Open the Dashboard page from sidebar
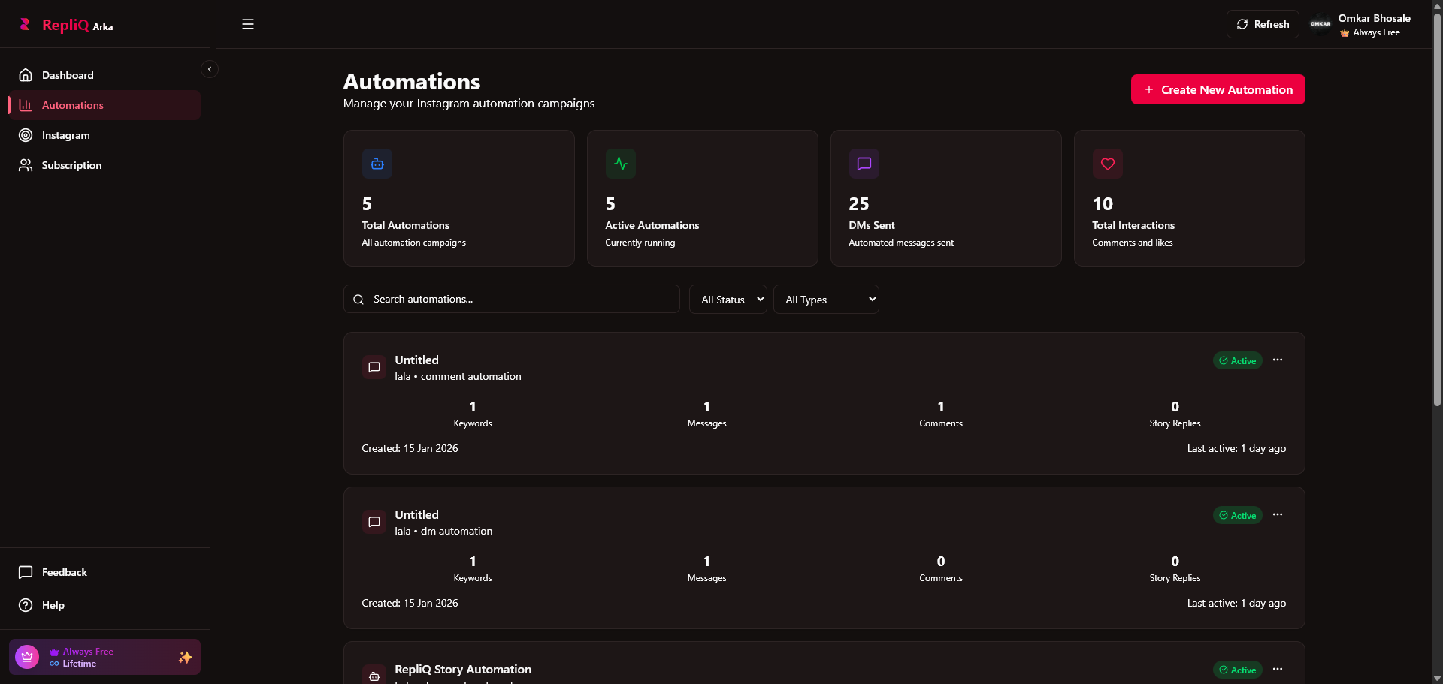The height and width of the screenshot is (684, 1443). [68, 75]
